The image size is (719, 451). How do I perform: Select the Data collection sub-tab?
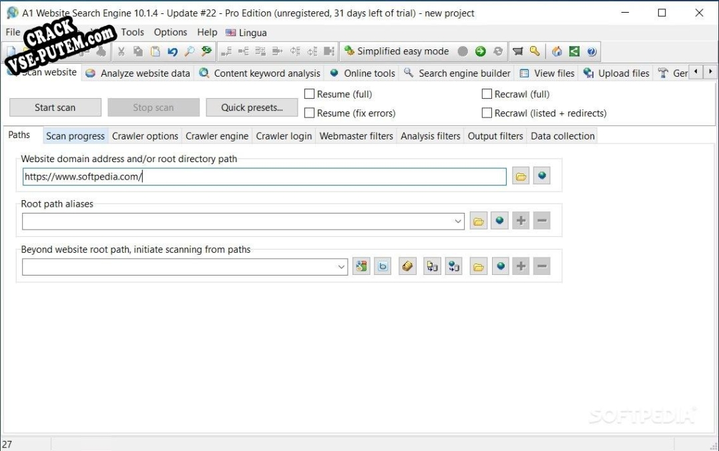point(563,136)
